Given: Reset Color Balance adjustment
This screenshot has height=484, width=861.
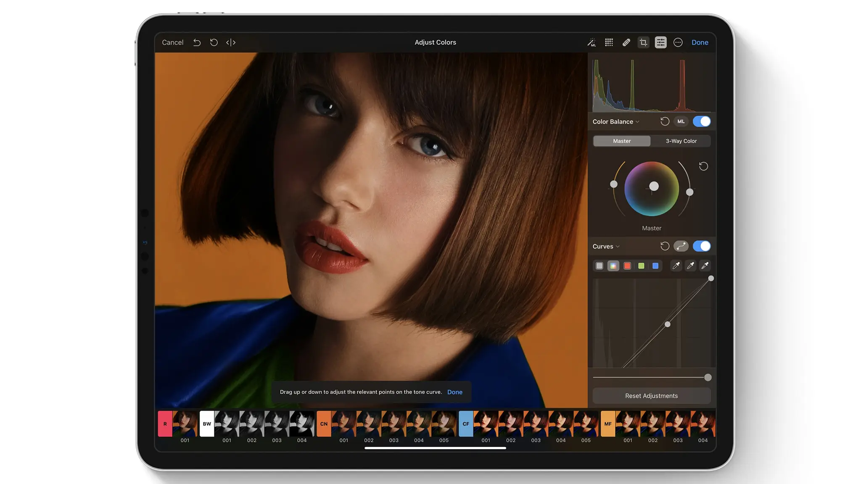Looking at the screenshot, I should click(x=665, y=121).
